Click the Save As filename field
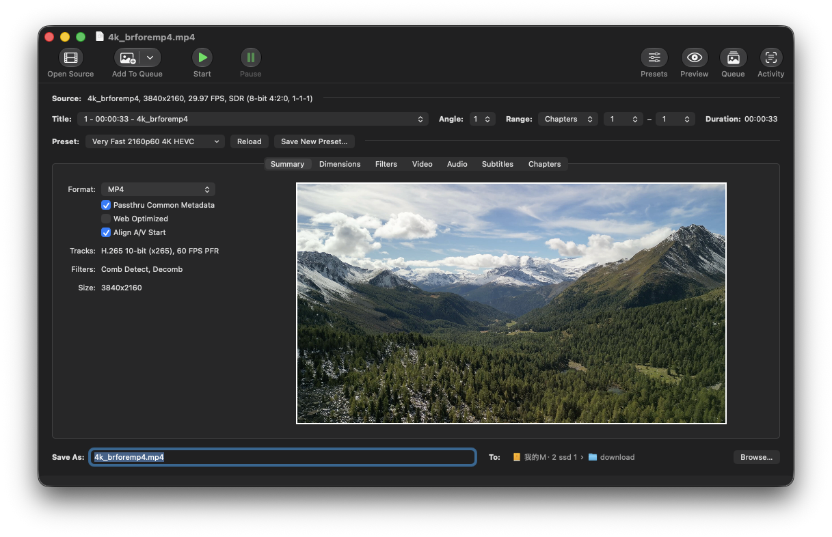The height and width of the screenshot is (537, 832). click(x=282, y=457)
